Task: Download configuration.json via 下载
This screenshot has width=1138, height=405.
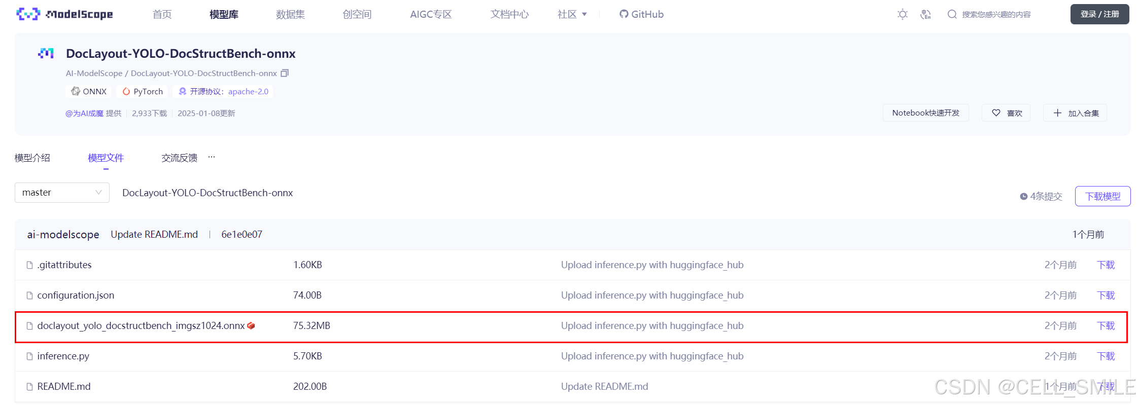Action: pyautogui.click(x=1106, y=295)
